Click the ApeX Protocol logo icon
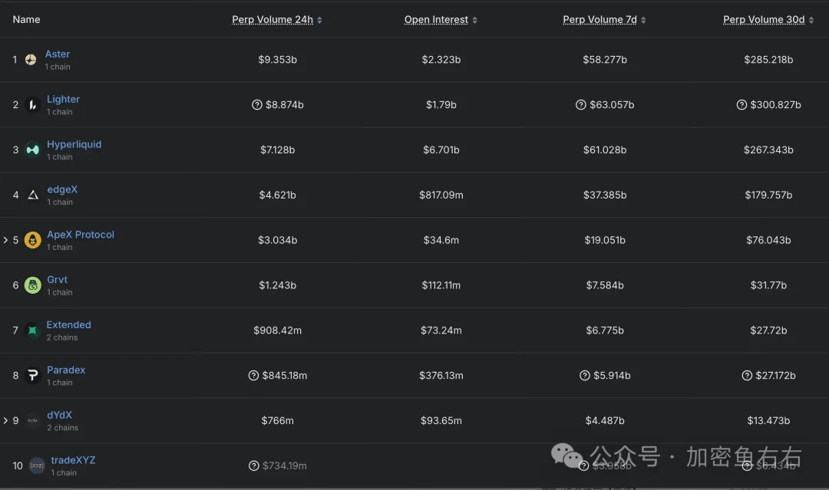Screen dimensions: 829x490 coord(32,240)
